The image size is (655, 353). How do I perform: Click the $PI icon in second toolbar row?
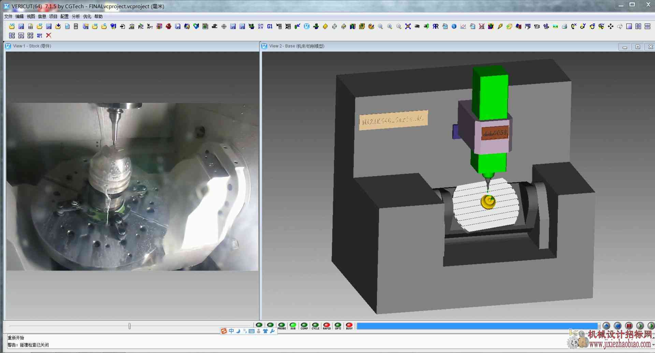point(40,35)
